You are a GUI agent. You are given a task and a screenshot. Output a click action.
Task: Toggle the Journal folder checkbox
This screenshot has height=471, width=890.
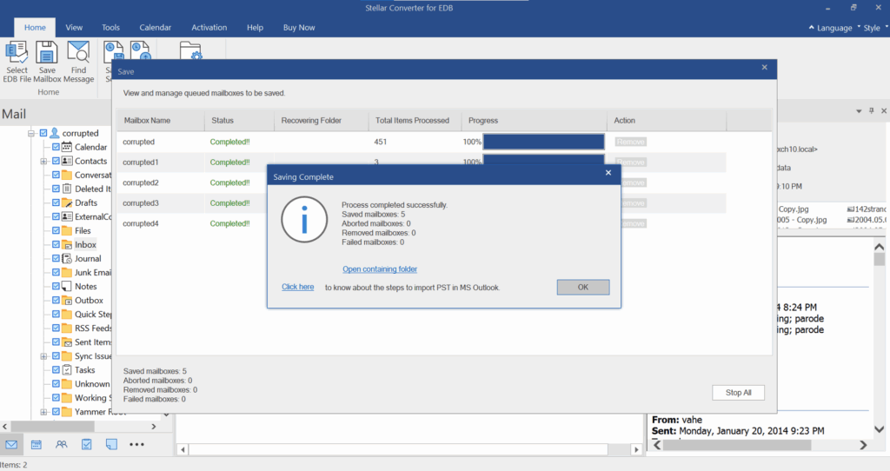(56, 258)
